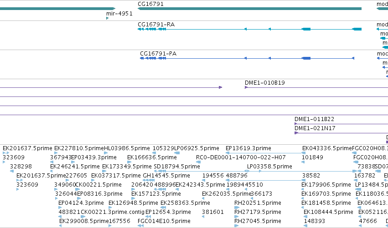This screenshot has height=228, width=388.
Task: Click EST label EK227810.5prime
Action: (79, 148)
